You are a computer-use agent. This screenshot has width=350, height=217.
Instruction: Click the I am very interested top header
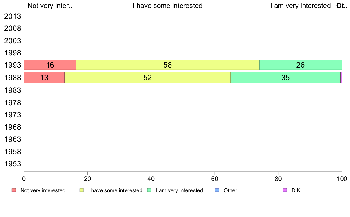click(x=301, y=6)
